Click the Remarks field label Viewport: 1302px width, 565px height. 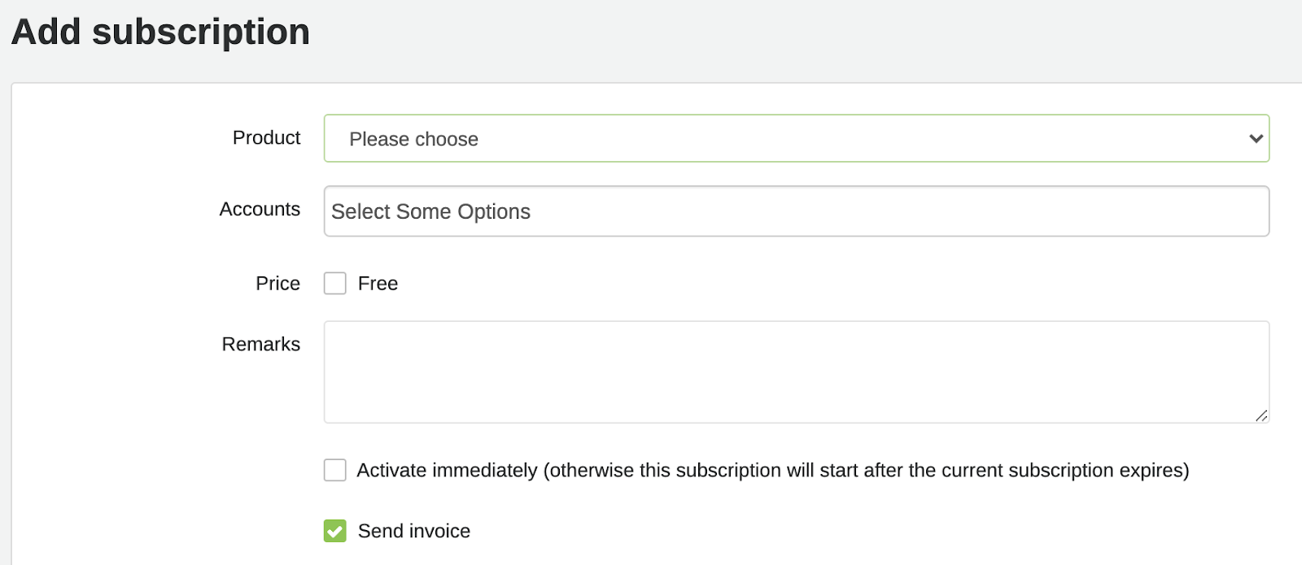tap(260, 345)
